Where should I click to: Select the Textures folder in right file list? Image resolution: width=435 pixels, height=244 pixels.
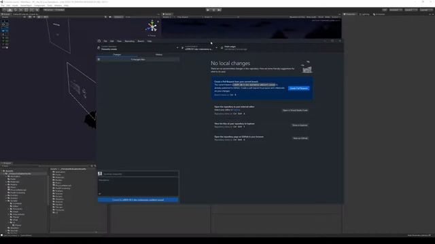click(58, 209)
